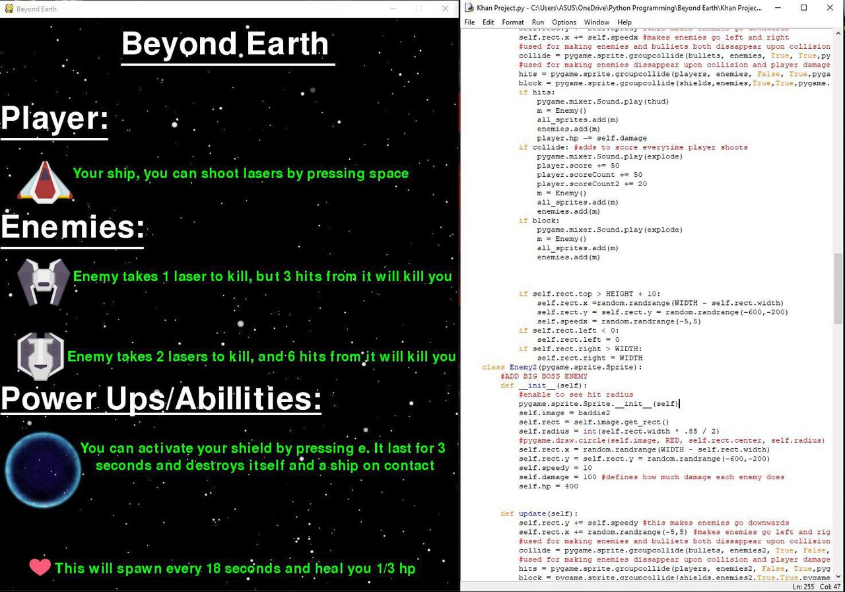This screenshot has height=592, width=845.
Task: Open the File menu in IDLE
Action: [469, 22]
